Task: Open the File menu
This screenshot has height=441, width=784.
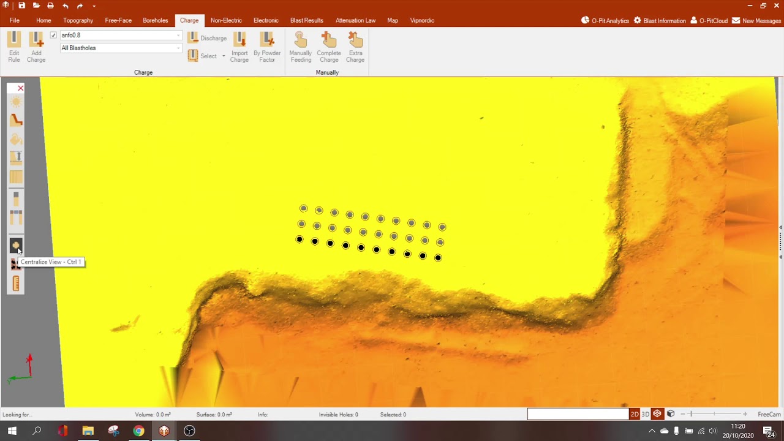Action: click(x=15, y=20)
